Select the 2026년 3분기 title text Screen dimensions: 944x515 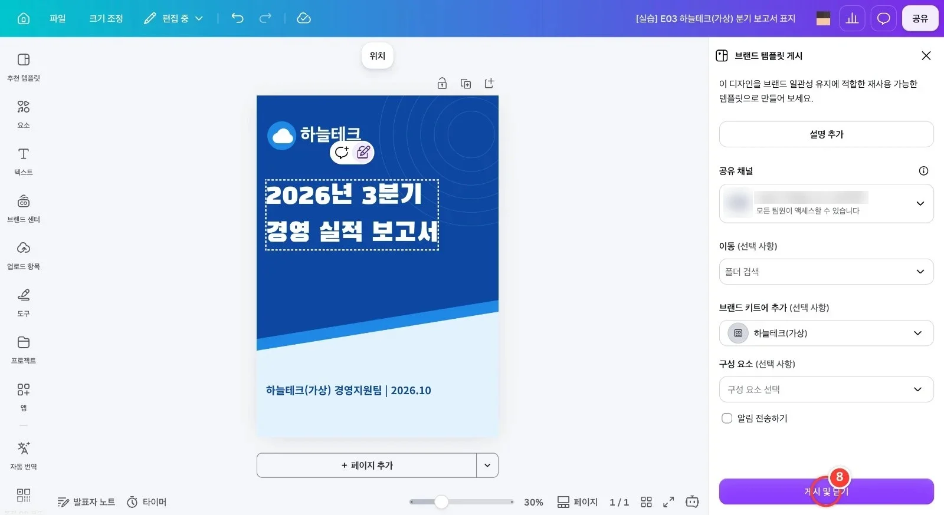tap(344, 194)
